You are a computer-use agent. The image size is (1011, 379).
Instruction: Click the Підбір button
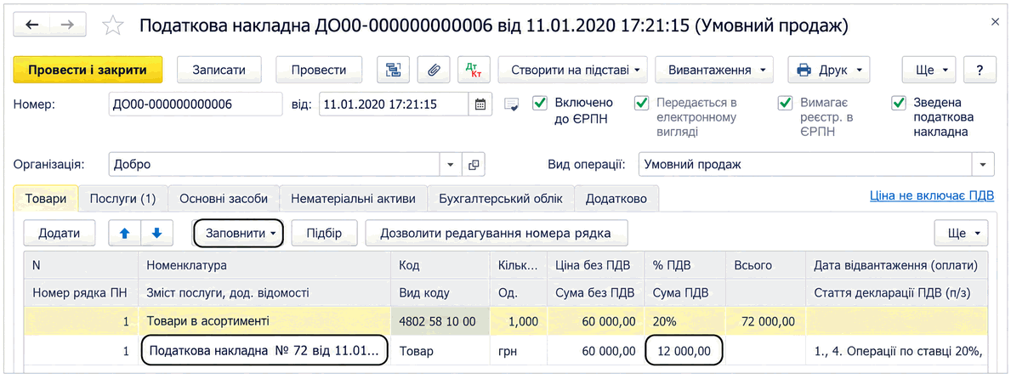[x=324, y=233]
